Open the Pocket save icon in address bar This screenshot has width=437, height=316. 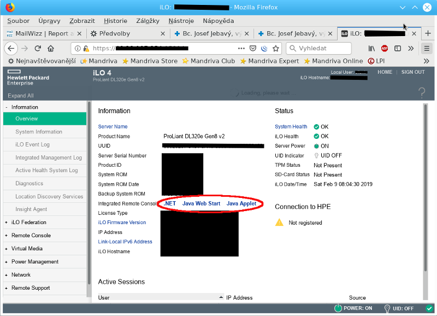pos(253,49)
